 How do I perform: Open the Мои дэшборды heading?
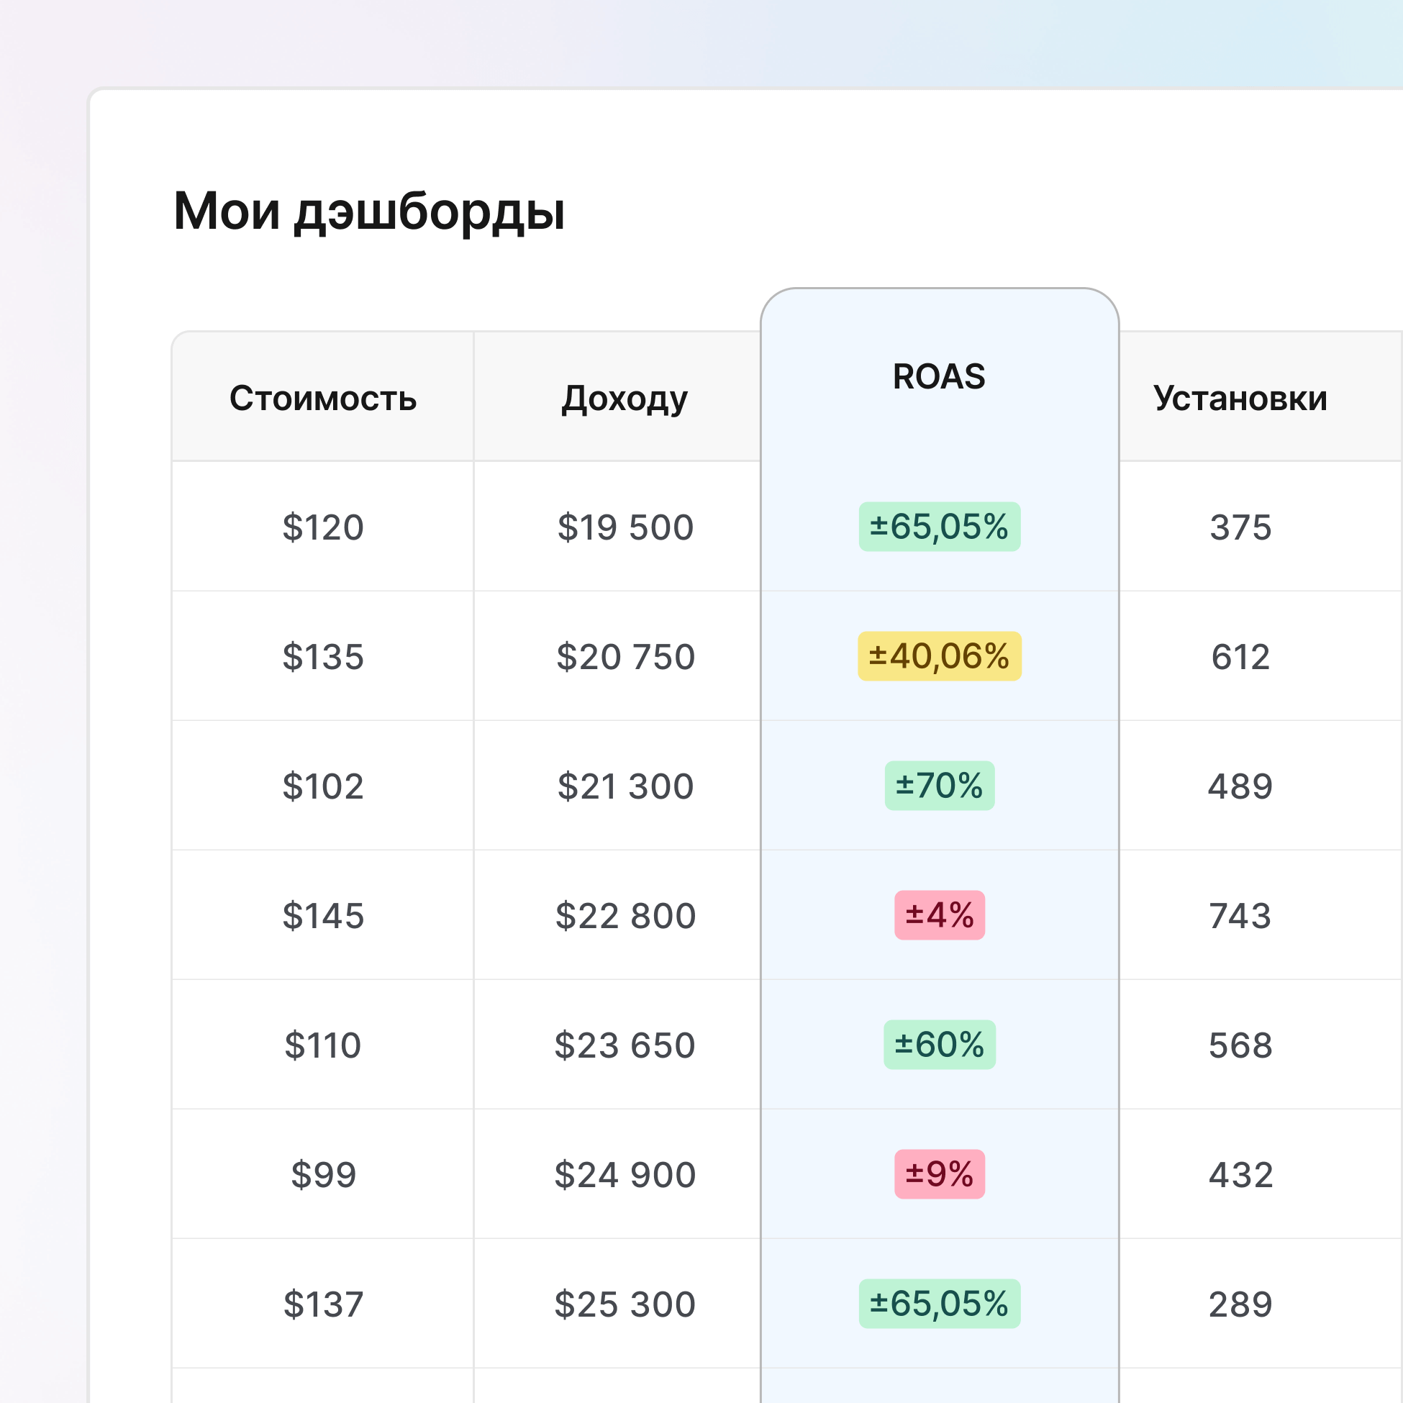point(369,211)
